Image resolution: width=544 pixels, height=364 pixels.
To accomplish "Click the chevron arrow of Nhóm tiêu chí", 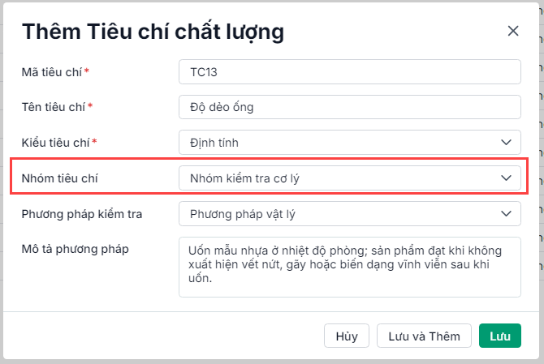I will click(506, 178).
